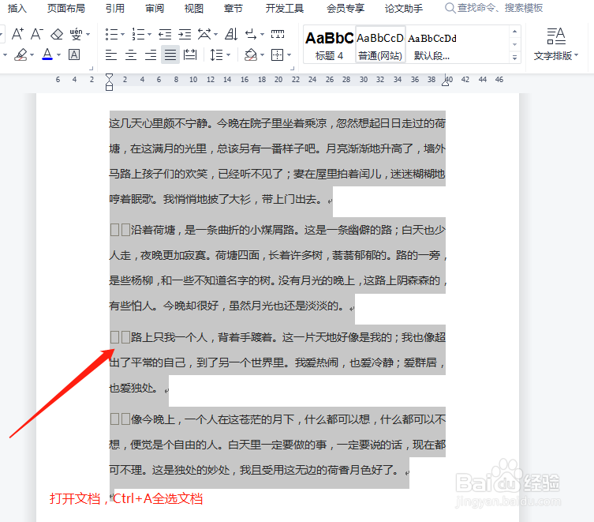Center align paragraph text

131,55
